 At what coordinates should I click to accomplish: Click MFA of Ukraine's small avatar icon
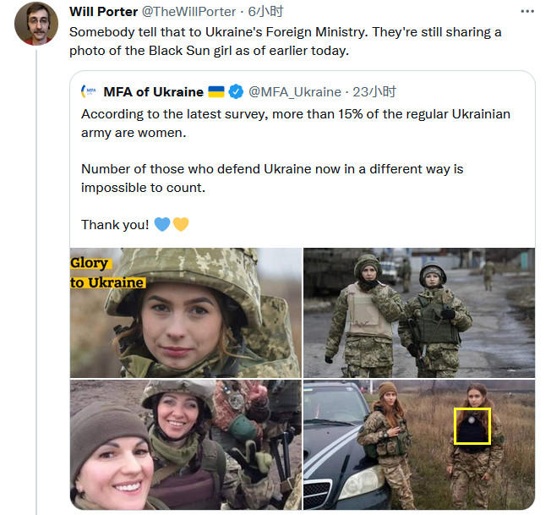pos(89,91)
